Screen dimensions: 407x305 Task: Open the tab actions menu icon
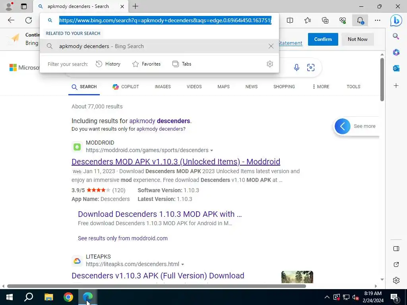click(x=24, y=6)
